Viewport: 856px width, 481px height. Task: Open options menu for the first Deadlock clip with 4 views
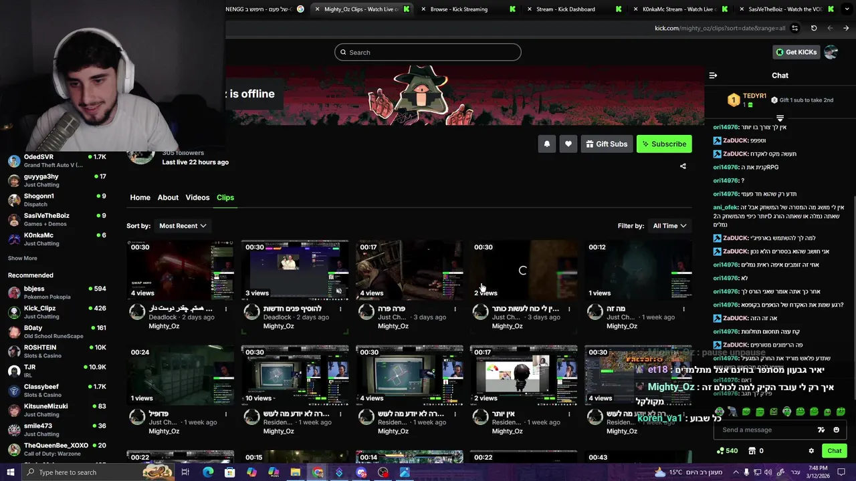pyautogui.click(x=226, y=309)
